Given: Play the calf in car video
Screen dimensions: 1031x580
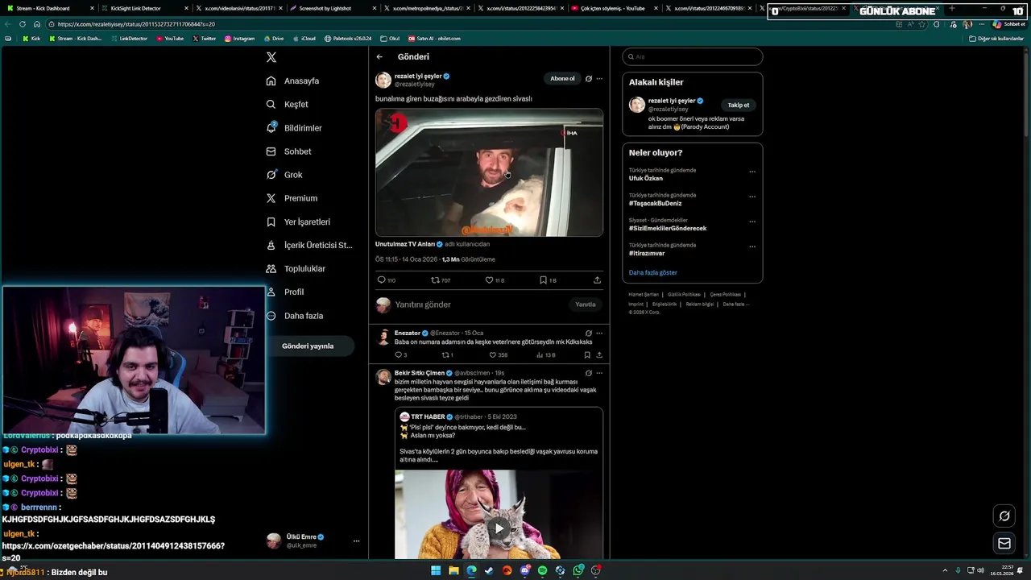Looking at the screenshot, I should 489,172.
